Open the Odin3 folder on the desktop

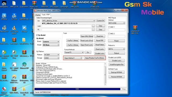click(x=4, y=41)
